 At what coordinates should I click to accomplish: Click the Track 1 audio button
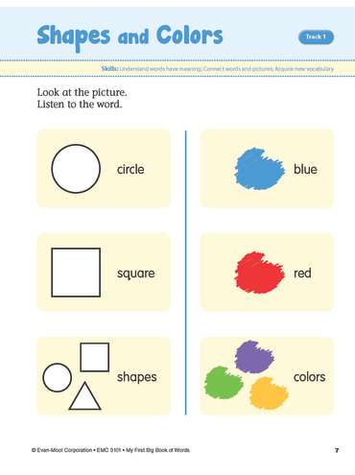coord(316,37)
